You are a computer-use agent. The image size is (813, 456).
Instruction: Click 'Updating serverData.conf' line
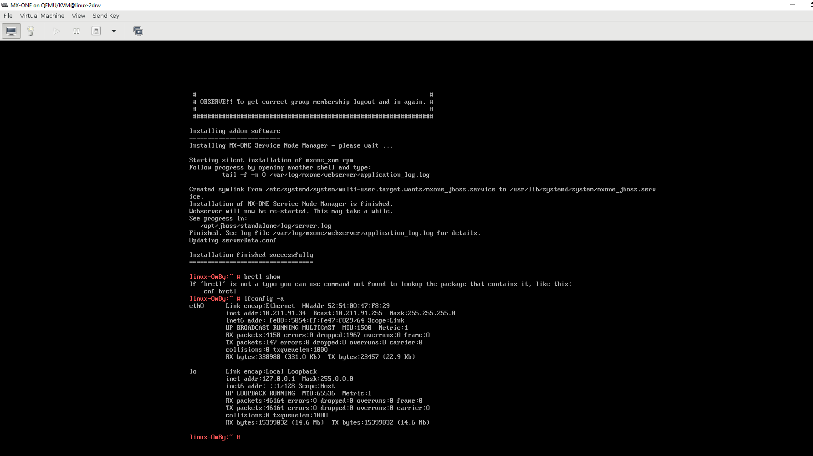click(x=233, y=240)
